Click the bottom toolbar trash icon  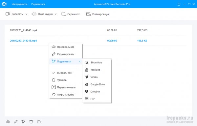[31, 122]
